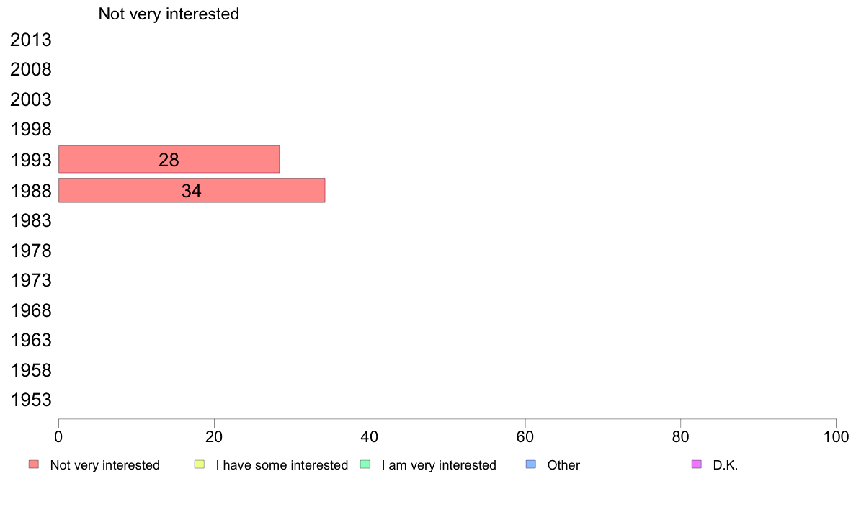Click the red Not very interested legend swatch
Image resolution: width=856 pixels, height=530 pixels.
click(x=34, y=464)
